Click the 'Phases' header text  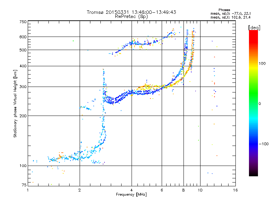(224, 10)
